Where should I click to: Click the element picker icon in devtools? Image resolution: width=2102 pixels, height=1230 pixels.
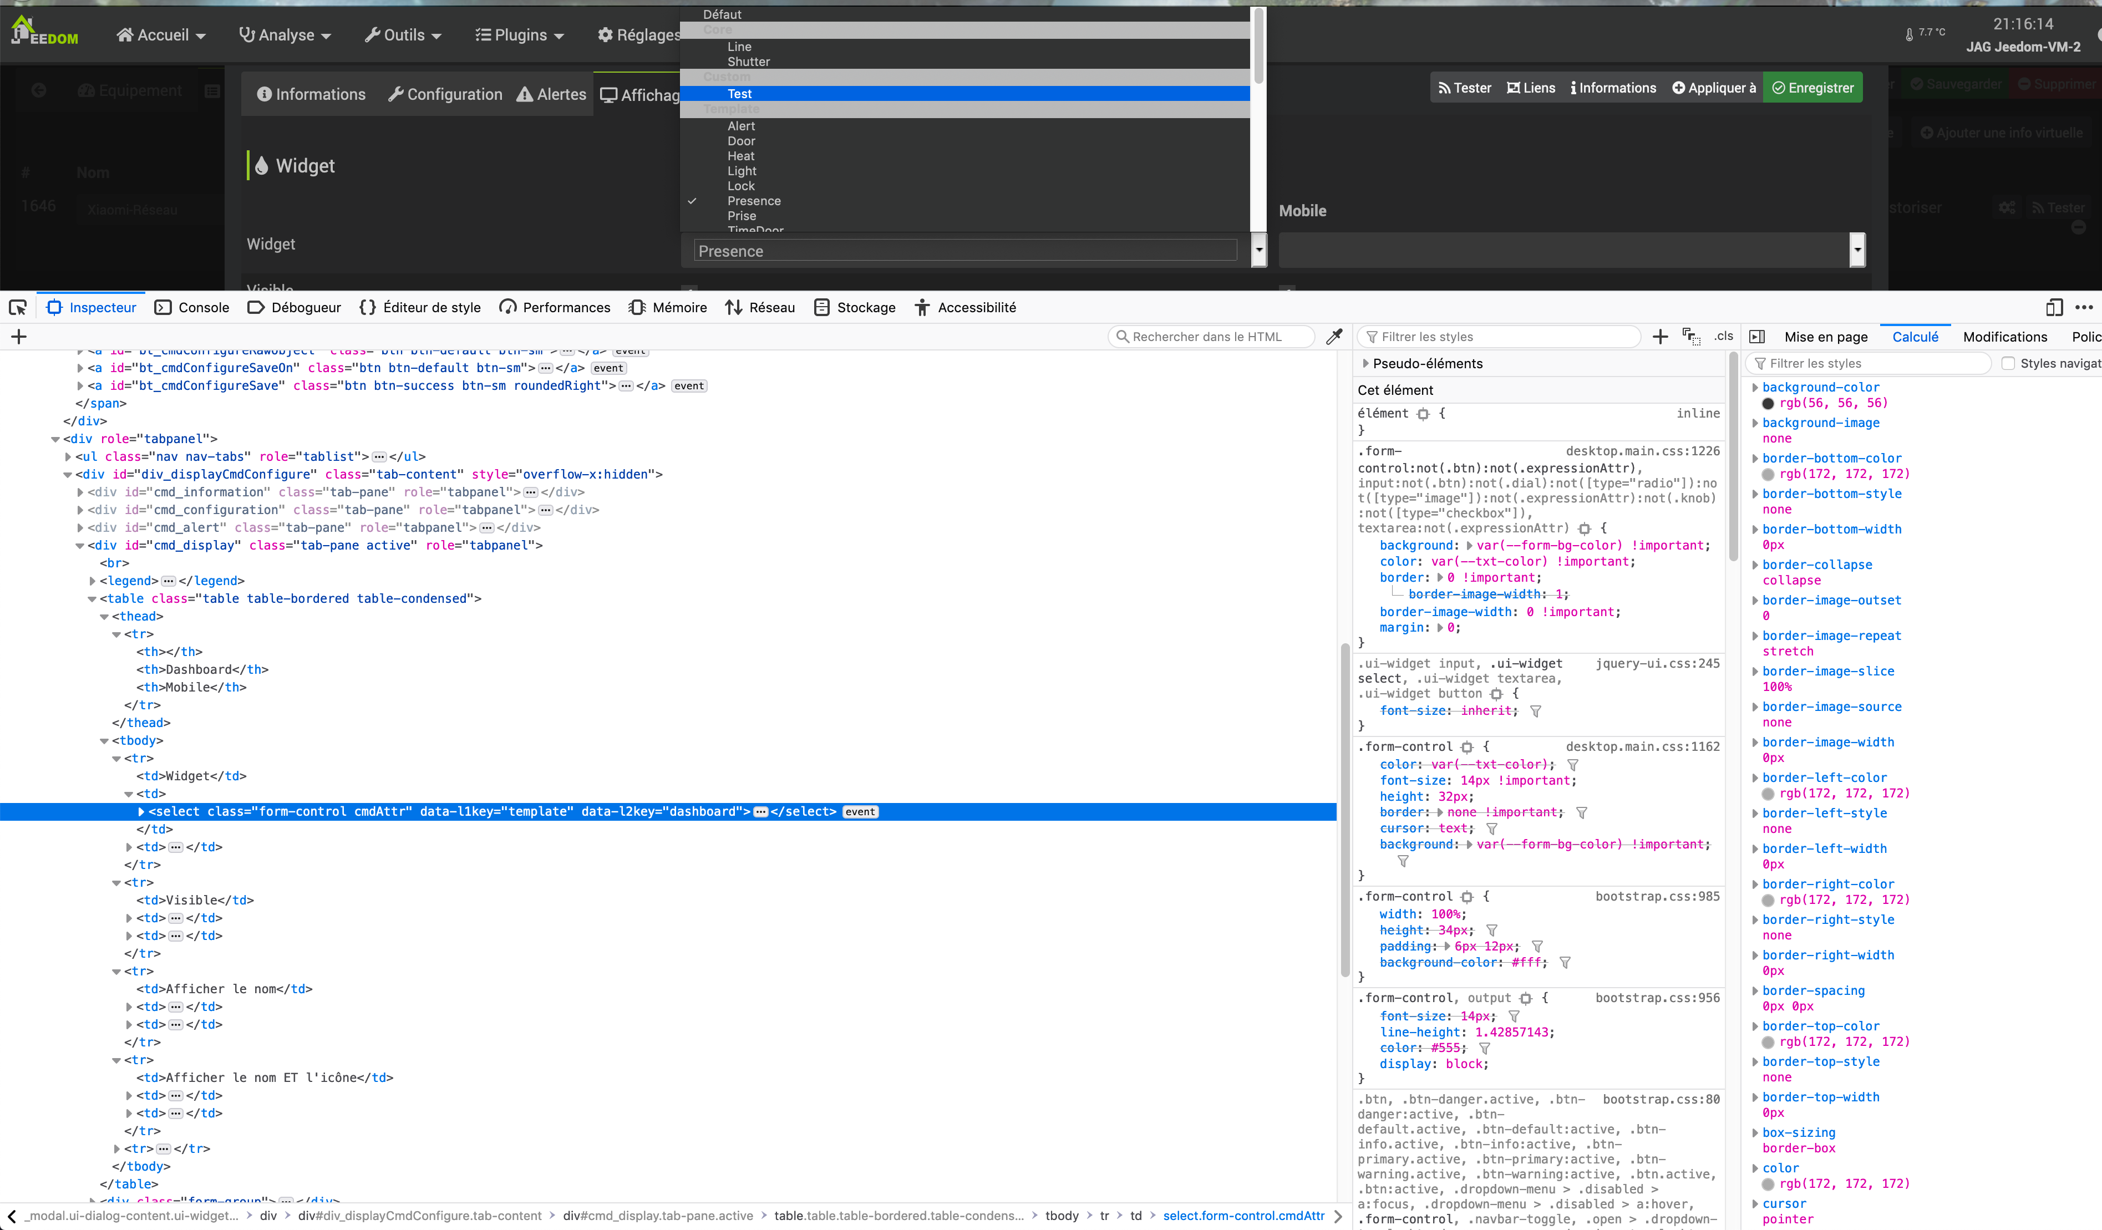pyautogui.click(x=18, y=308)
